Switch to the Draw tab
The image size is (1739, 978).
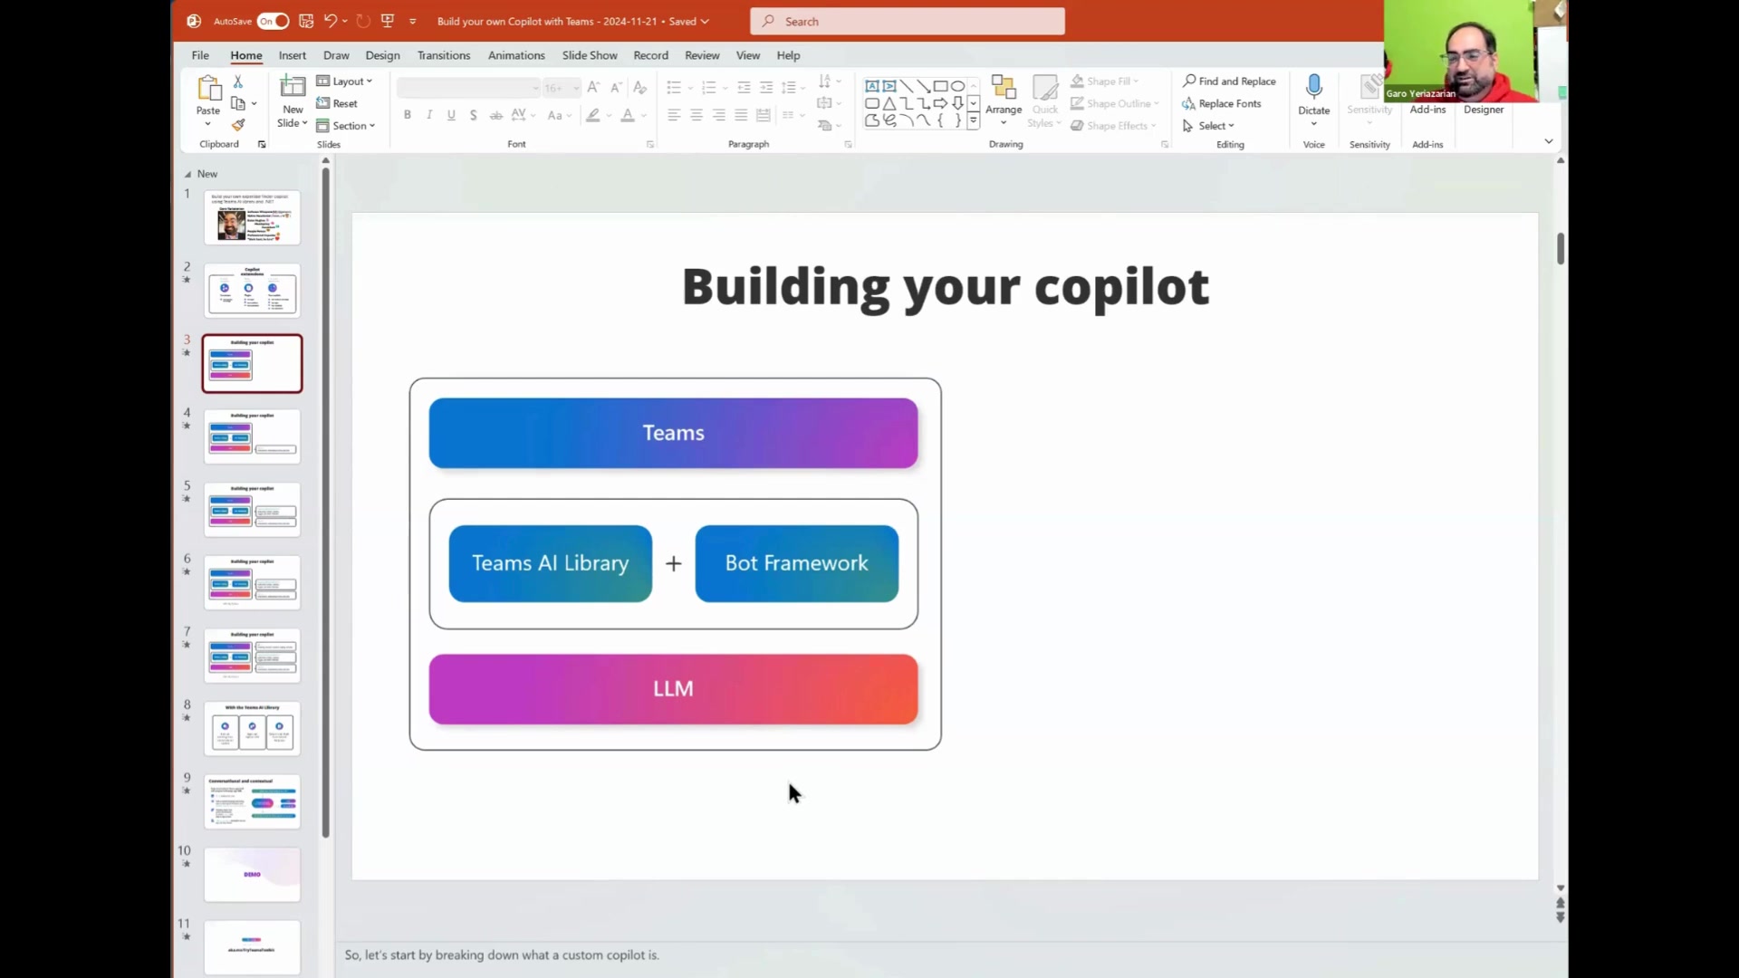336,55
